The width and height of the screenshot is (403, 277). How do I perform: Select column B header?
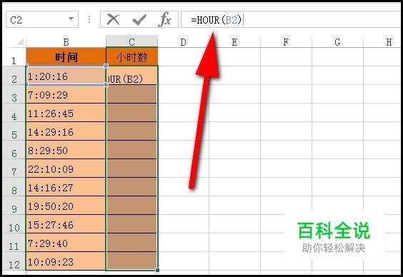pyautogui.click(x=66, y=41)
